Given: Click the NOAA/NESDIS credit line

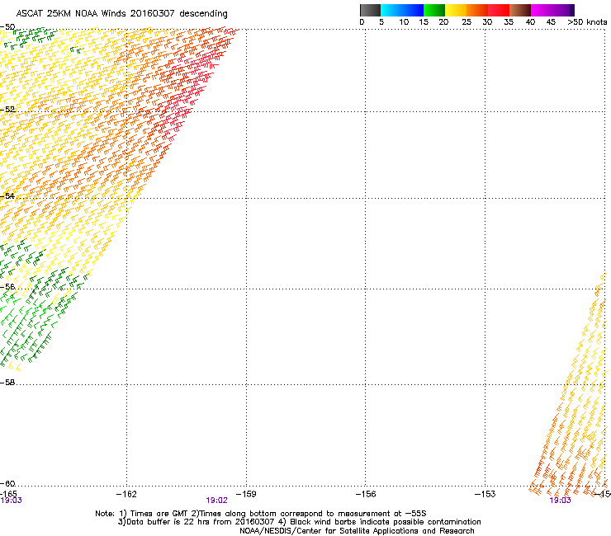Looking at the screenshot, I should 357,530.
